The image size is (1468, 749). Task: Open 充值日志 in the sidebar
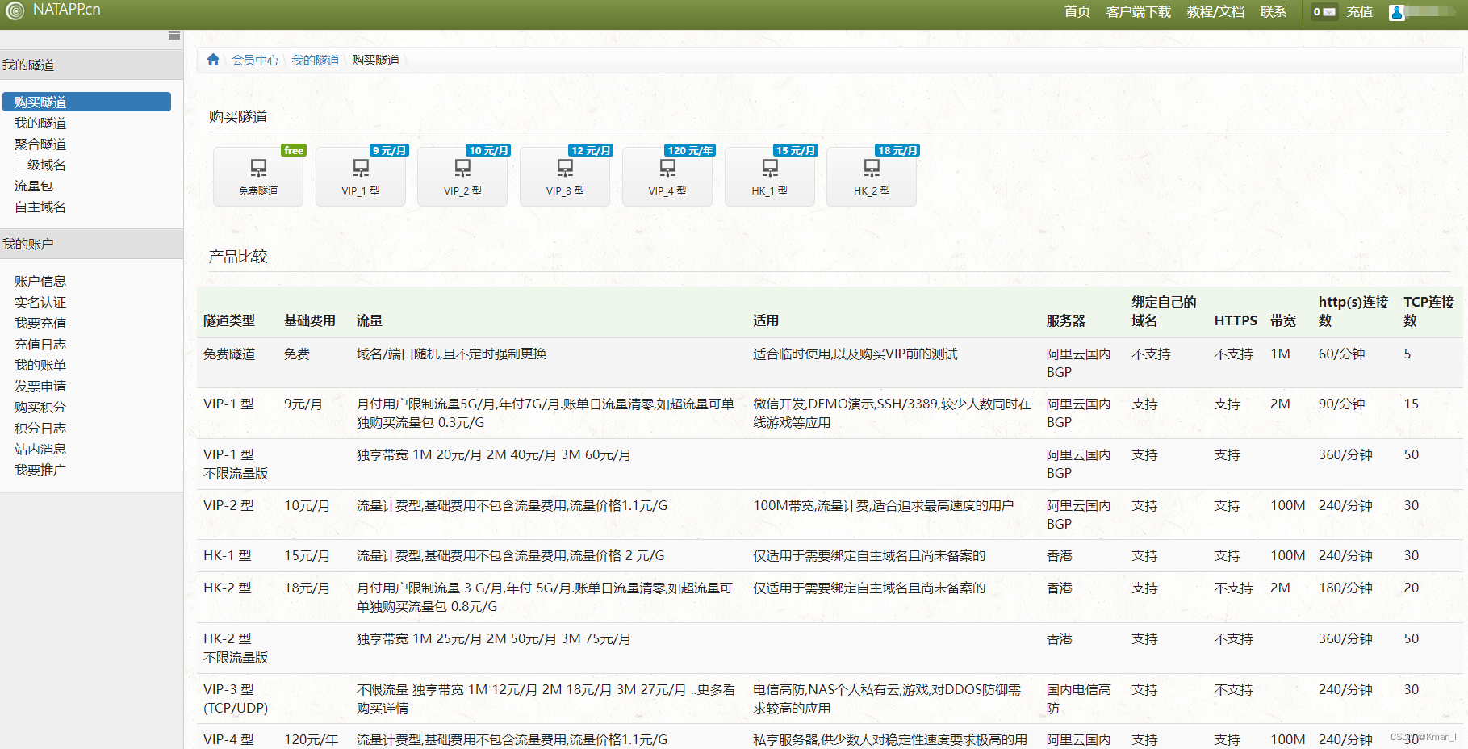click(40, 344)
